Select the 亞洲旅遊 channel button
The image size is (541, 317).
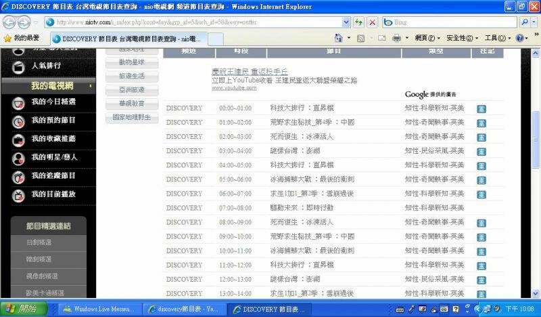coord(132,90)
